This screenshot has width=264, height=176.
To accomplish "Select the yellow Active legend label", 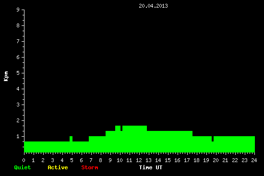I will click(58, 167).
